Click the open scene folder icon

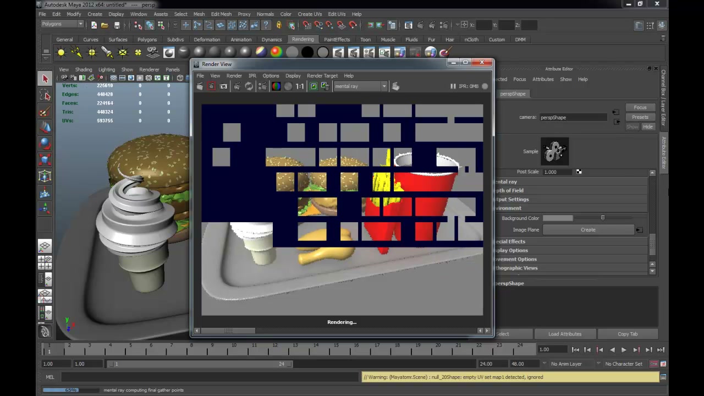coord(105,25)
